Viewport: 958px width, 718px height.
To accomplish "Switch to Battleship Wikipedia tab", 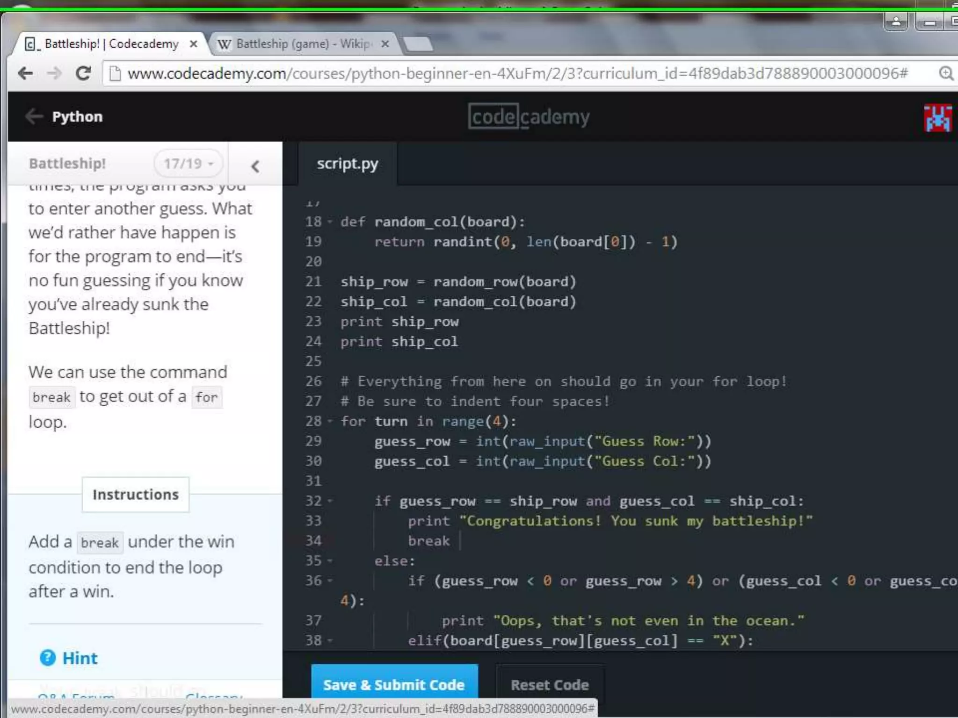I will 303,44.
